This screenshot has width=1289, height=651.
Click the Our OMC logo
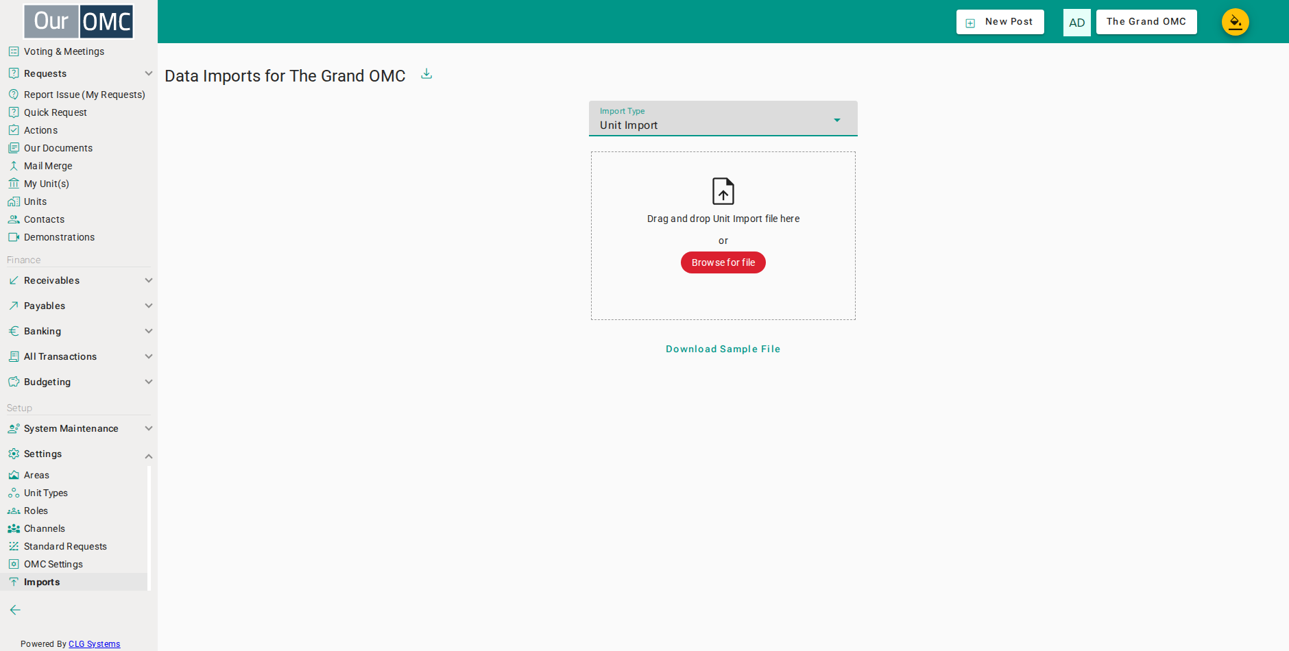tap(79, 22)
